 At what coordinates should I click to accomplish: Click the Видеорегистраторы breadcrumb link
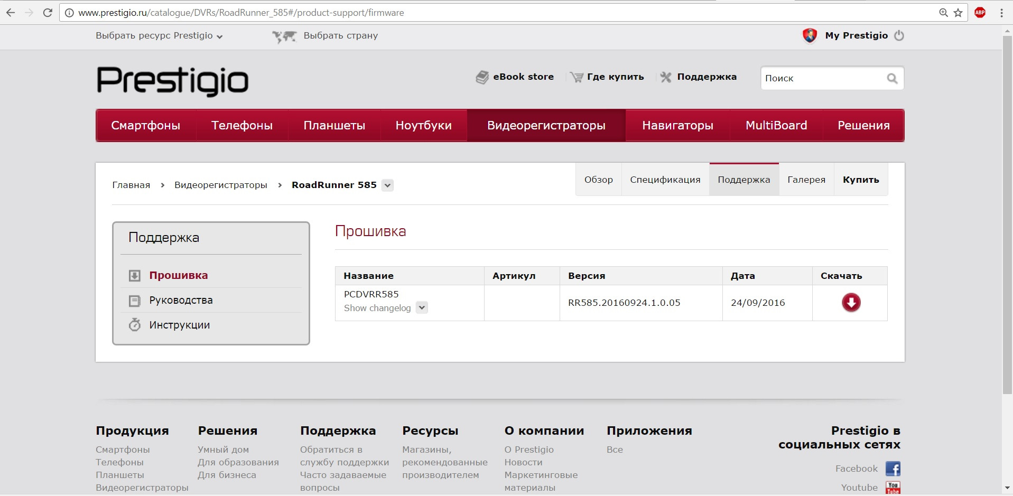pos(221,185)
